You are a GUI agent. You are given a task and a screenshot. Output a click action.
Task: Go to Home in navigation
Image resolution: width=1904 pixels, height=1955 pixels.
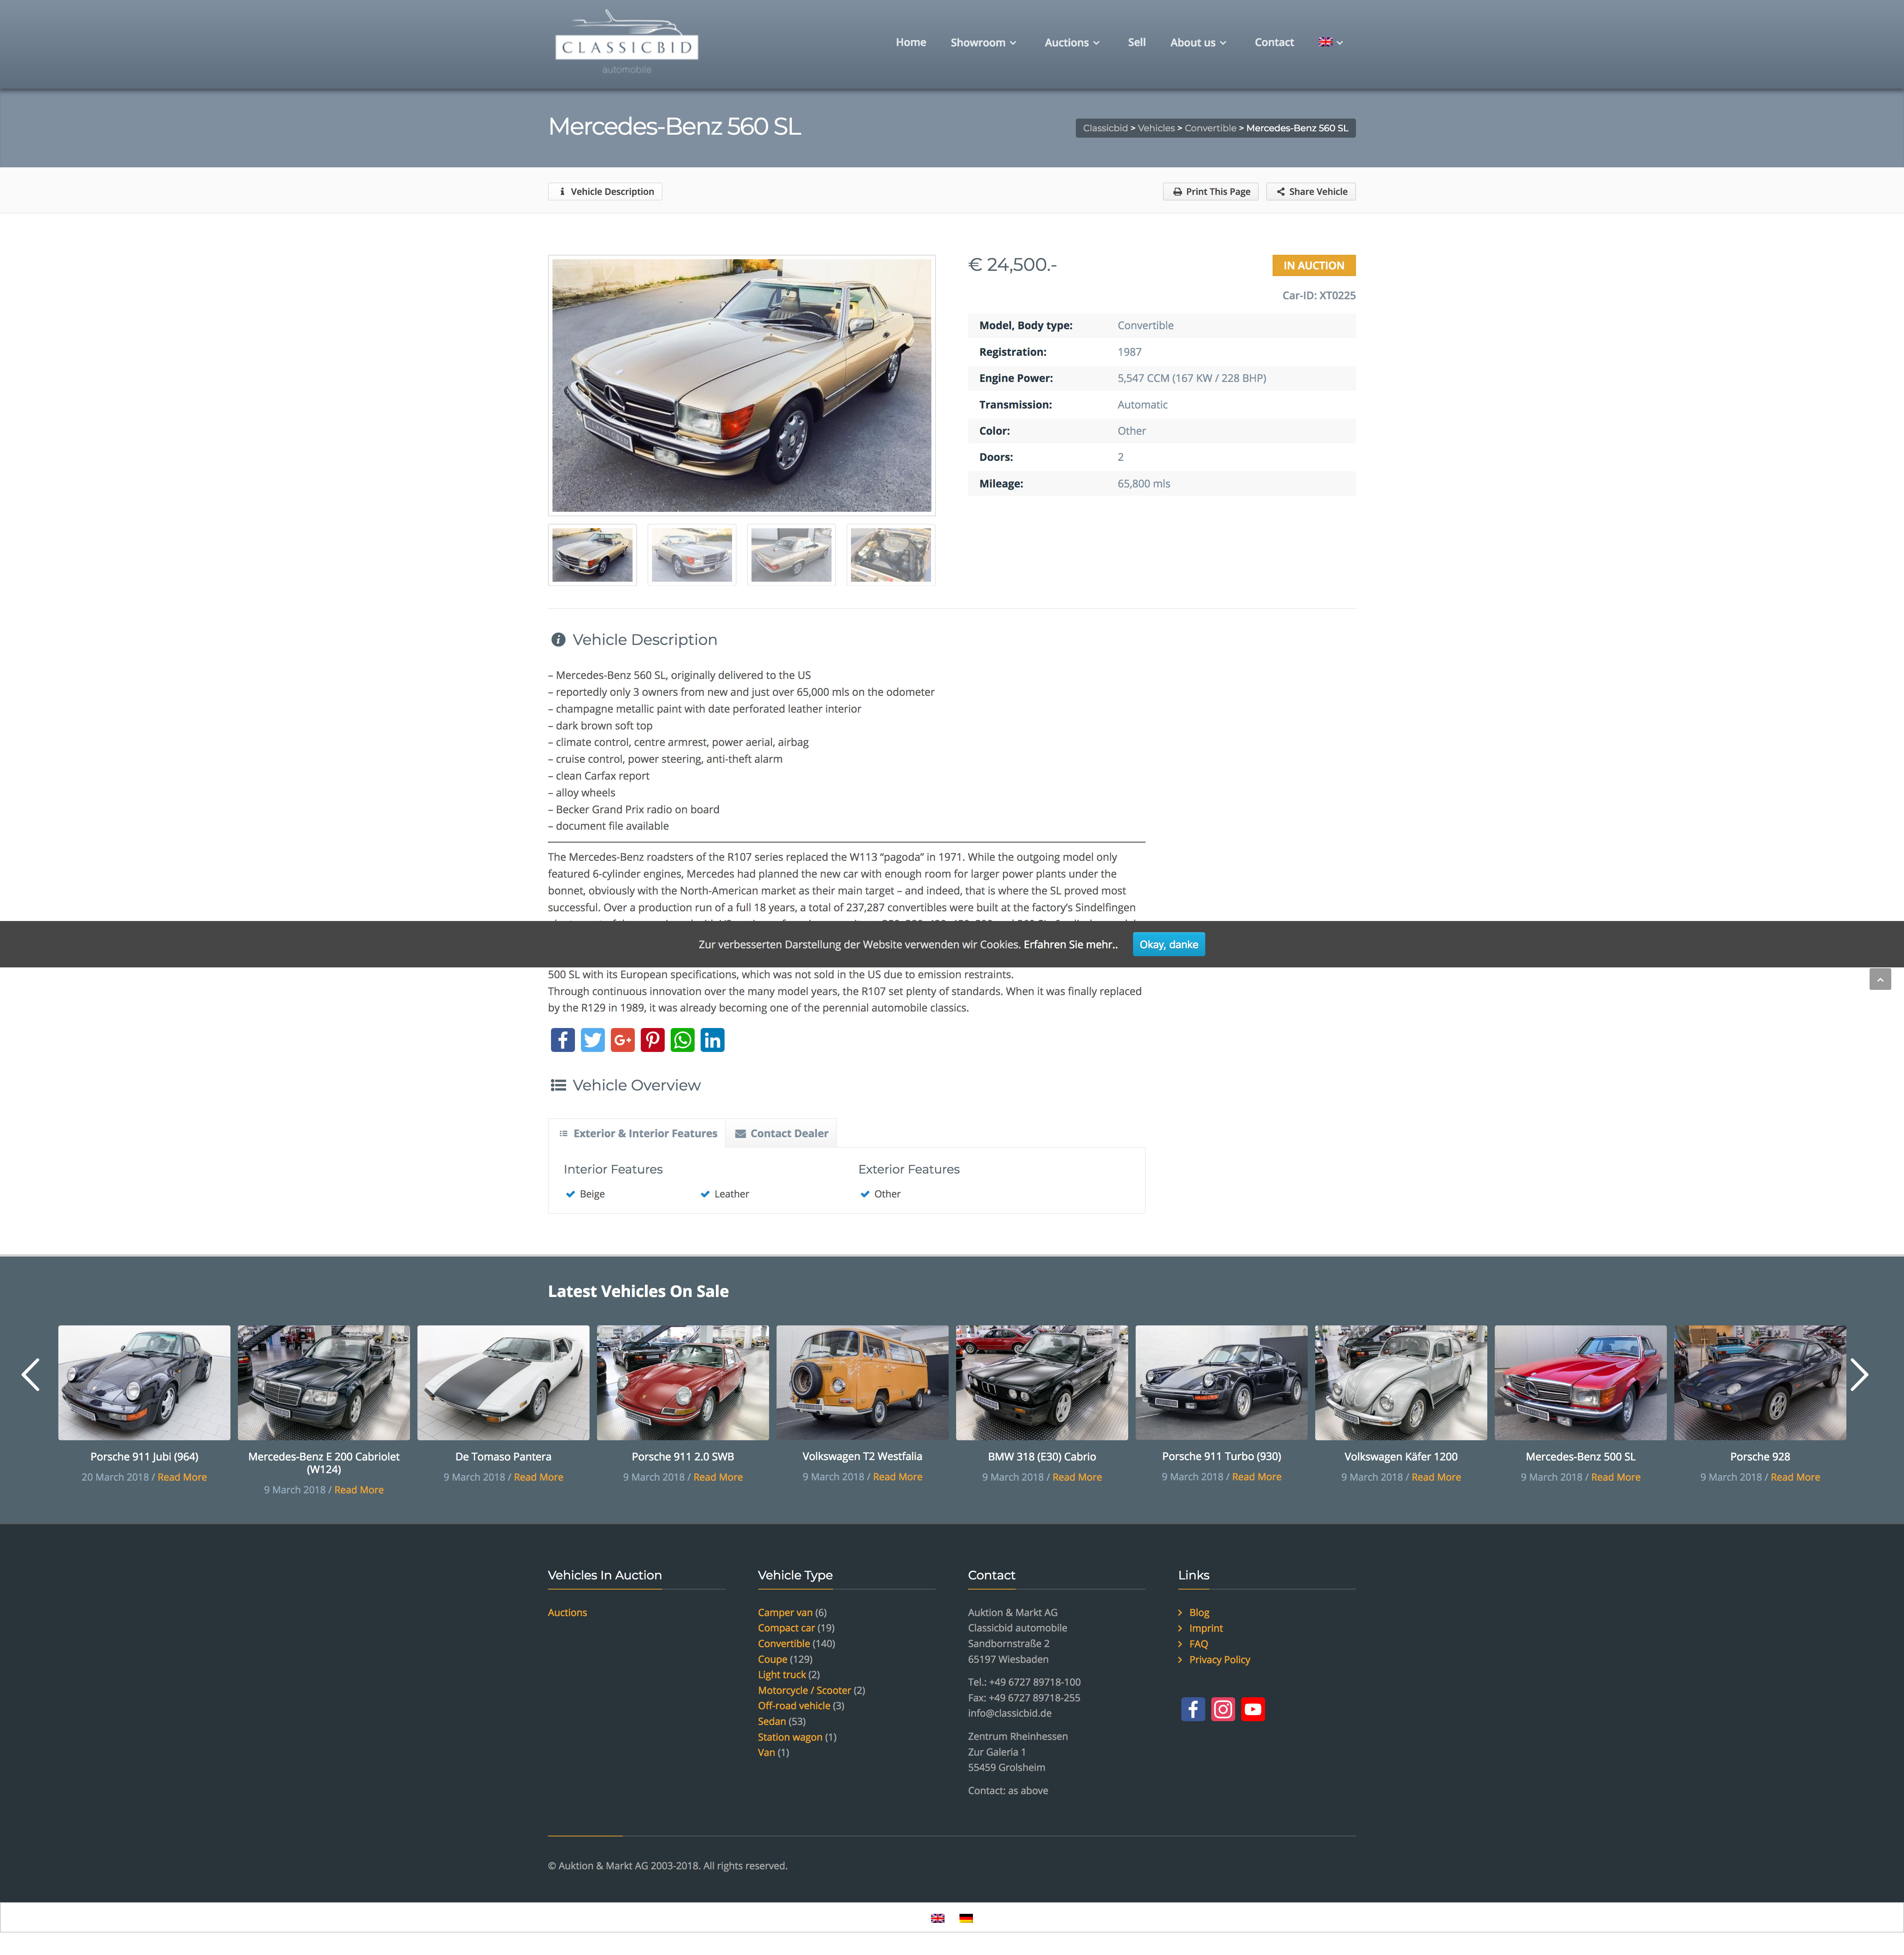click(x=910, y=42)
